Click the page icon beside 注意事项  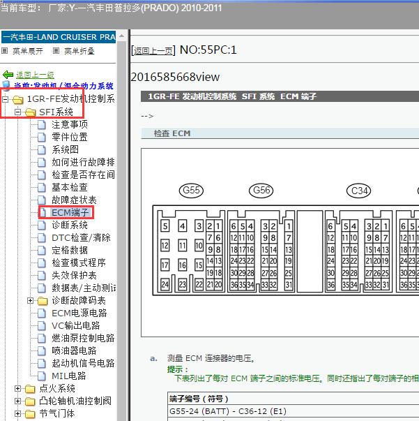click(42, 124)
